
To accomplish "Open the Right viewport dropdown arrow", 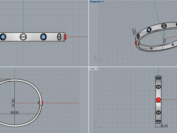I will (x=97, y=69).
